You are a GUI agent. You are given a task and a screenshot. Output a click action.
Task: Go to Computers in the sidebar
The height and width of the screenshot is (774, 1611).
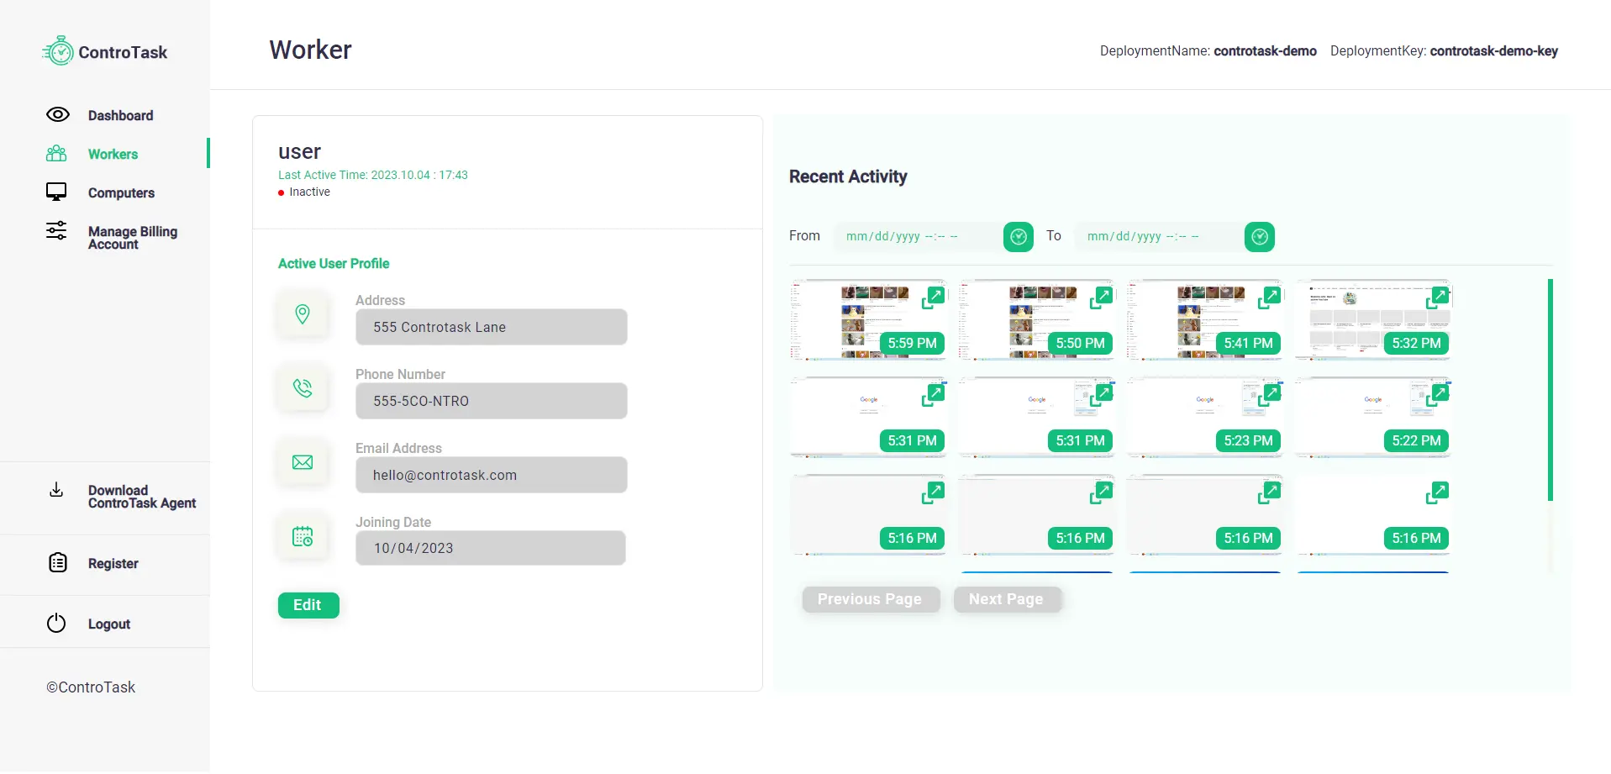pyautogui.click(x=121, y=192)
